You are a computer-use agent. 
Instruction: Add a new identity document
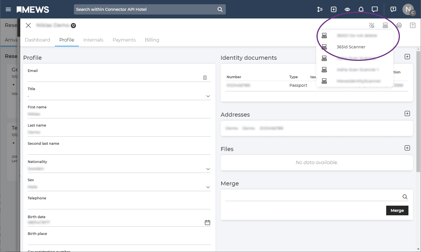[407, 57]
